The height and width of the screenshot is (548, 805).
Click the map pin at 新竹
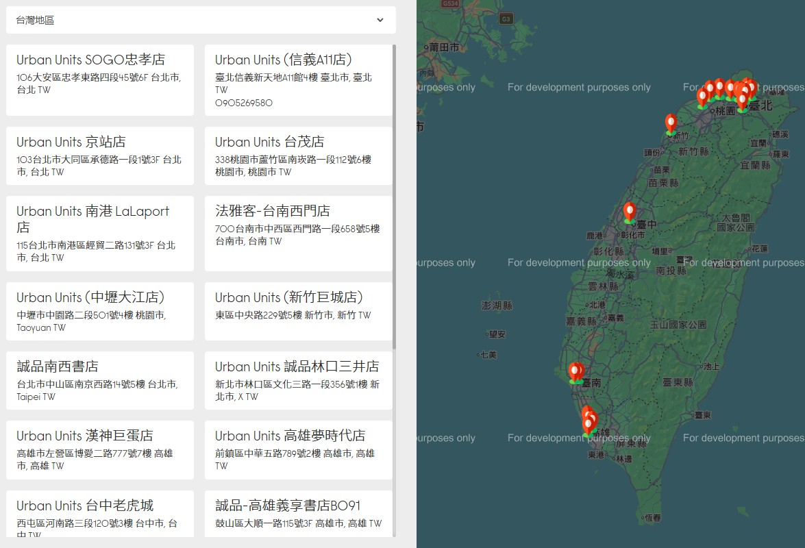coord(671,124)
